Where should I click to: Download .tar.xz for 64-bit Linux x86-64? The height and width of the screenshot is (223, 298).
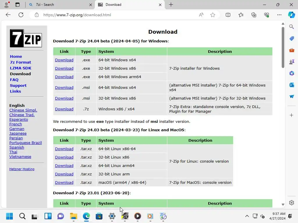coord(64,149)
